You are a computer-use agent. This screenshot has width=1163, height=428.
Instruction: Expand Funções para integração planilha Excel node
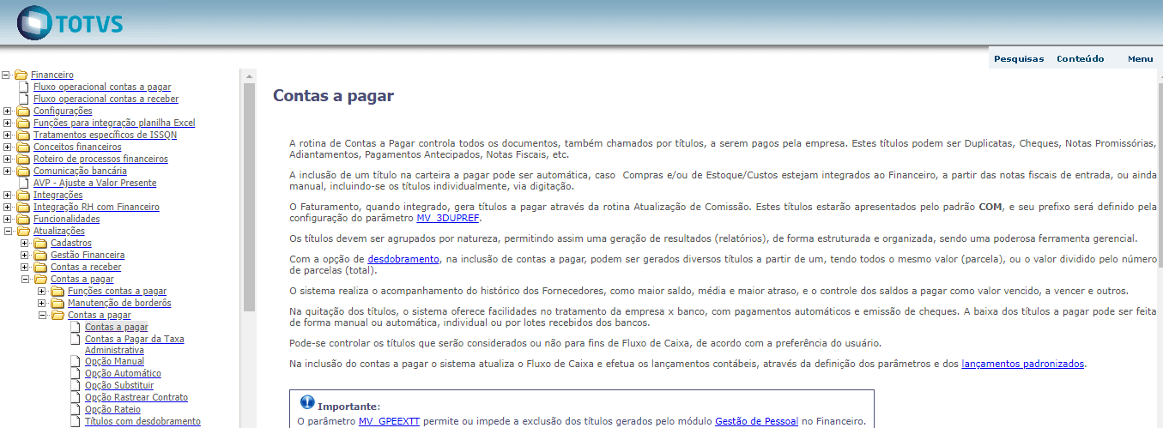(x=8, y=123)
